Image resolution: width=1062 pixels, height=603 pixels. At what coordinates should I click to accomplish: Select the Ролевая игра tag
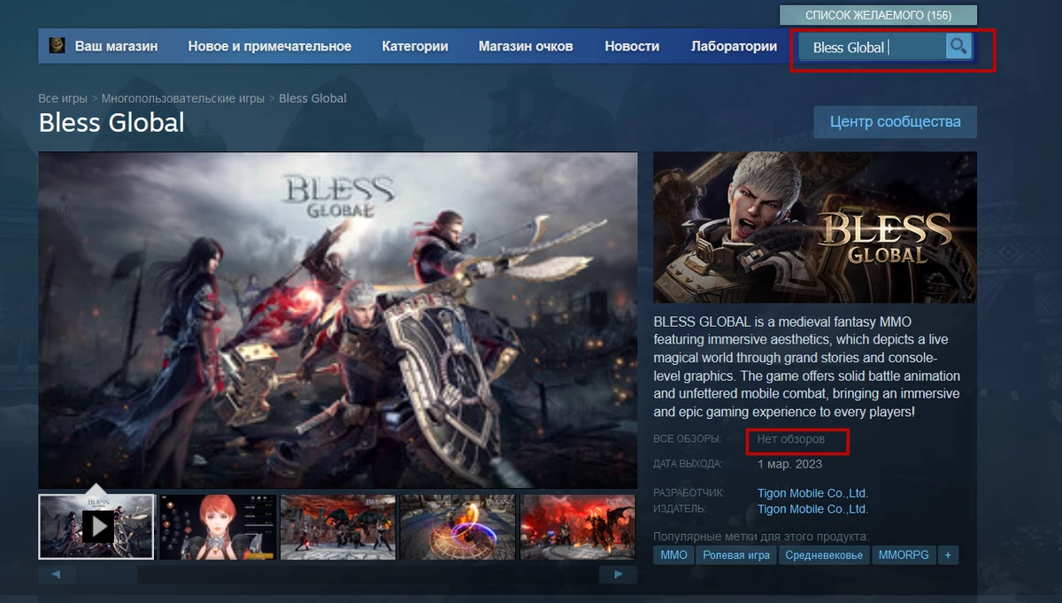click(736, 555)
